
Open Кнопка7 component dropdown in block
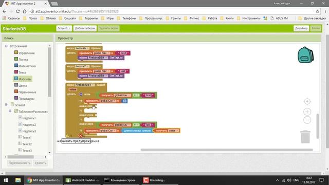(82, 66)
